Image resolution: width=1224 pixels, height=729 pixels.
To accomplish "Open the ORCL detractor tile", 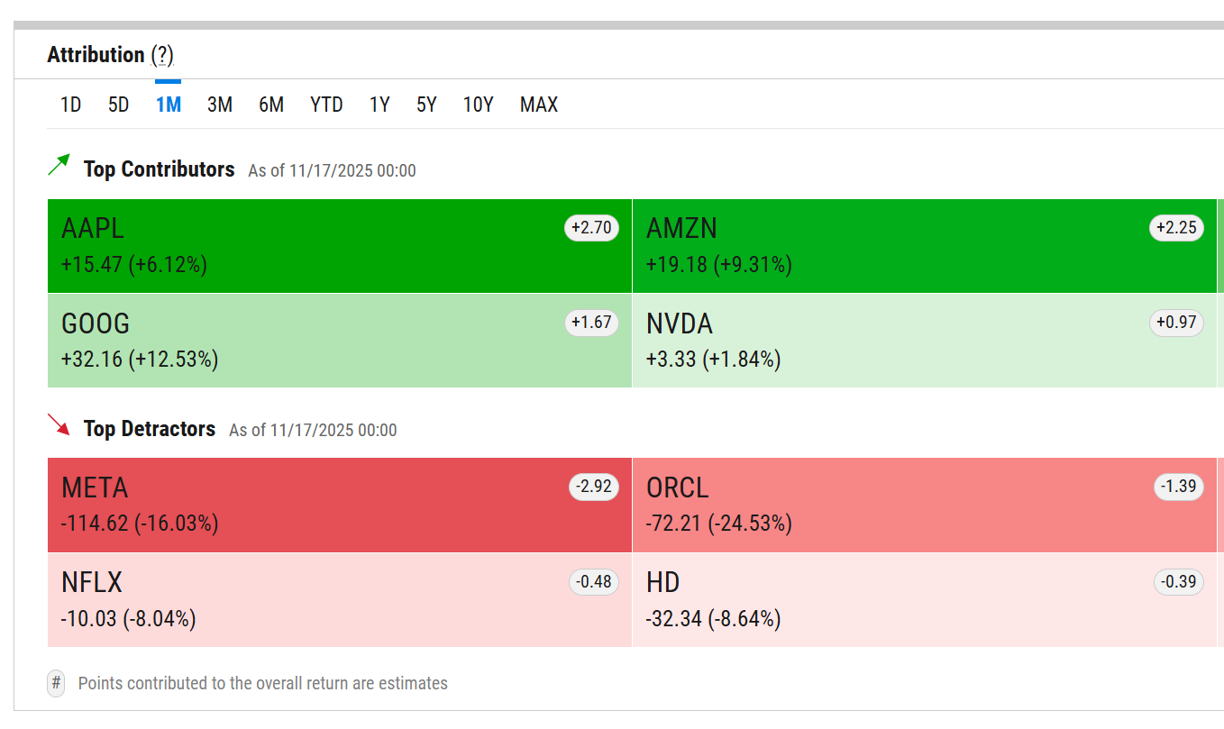I will coord(924,505).
